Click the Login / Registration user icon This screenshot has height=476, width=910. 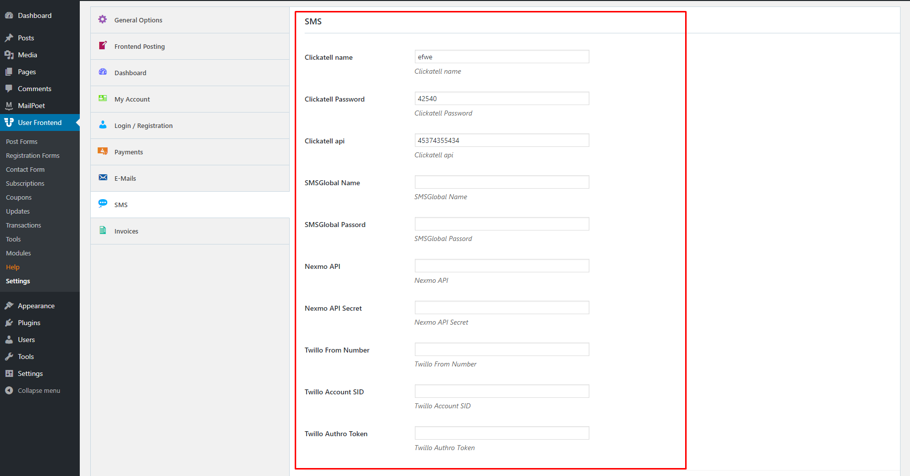tap(103, 124)
